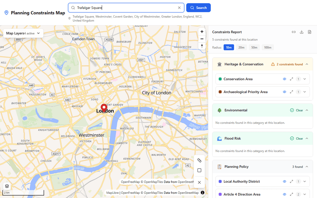Screen dimensions: 317x198
Task: Toggle Local Authority District layer visibility
Action: click(285, 181)
